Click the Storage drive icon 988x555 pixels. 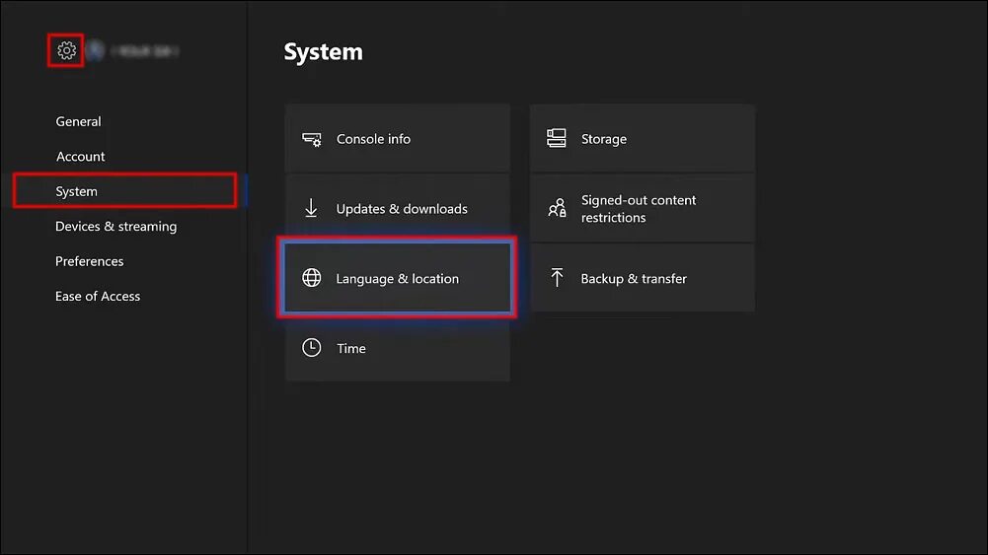click(557, 138)
